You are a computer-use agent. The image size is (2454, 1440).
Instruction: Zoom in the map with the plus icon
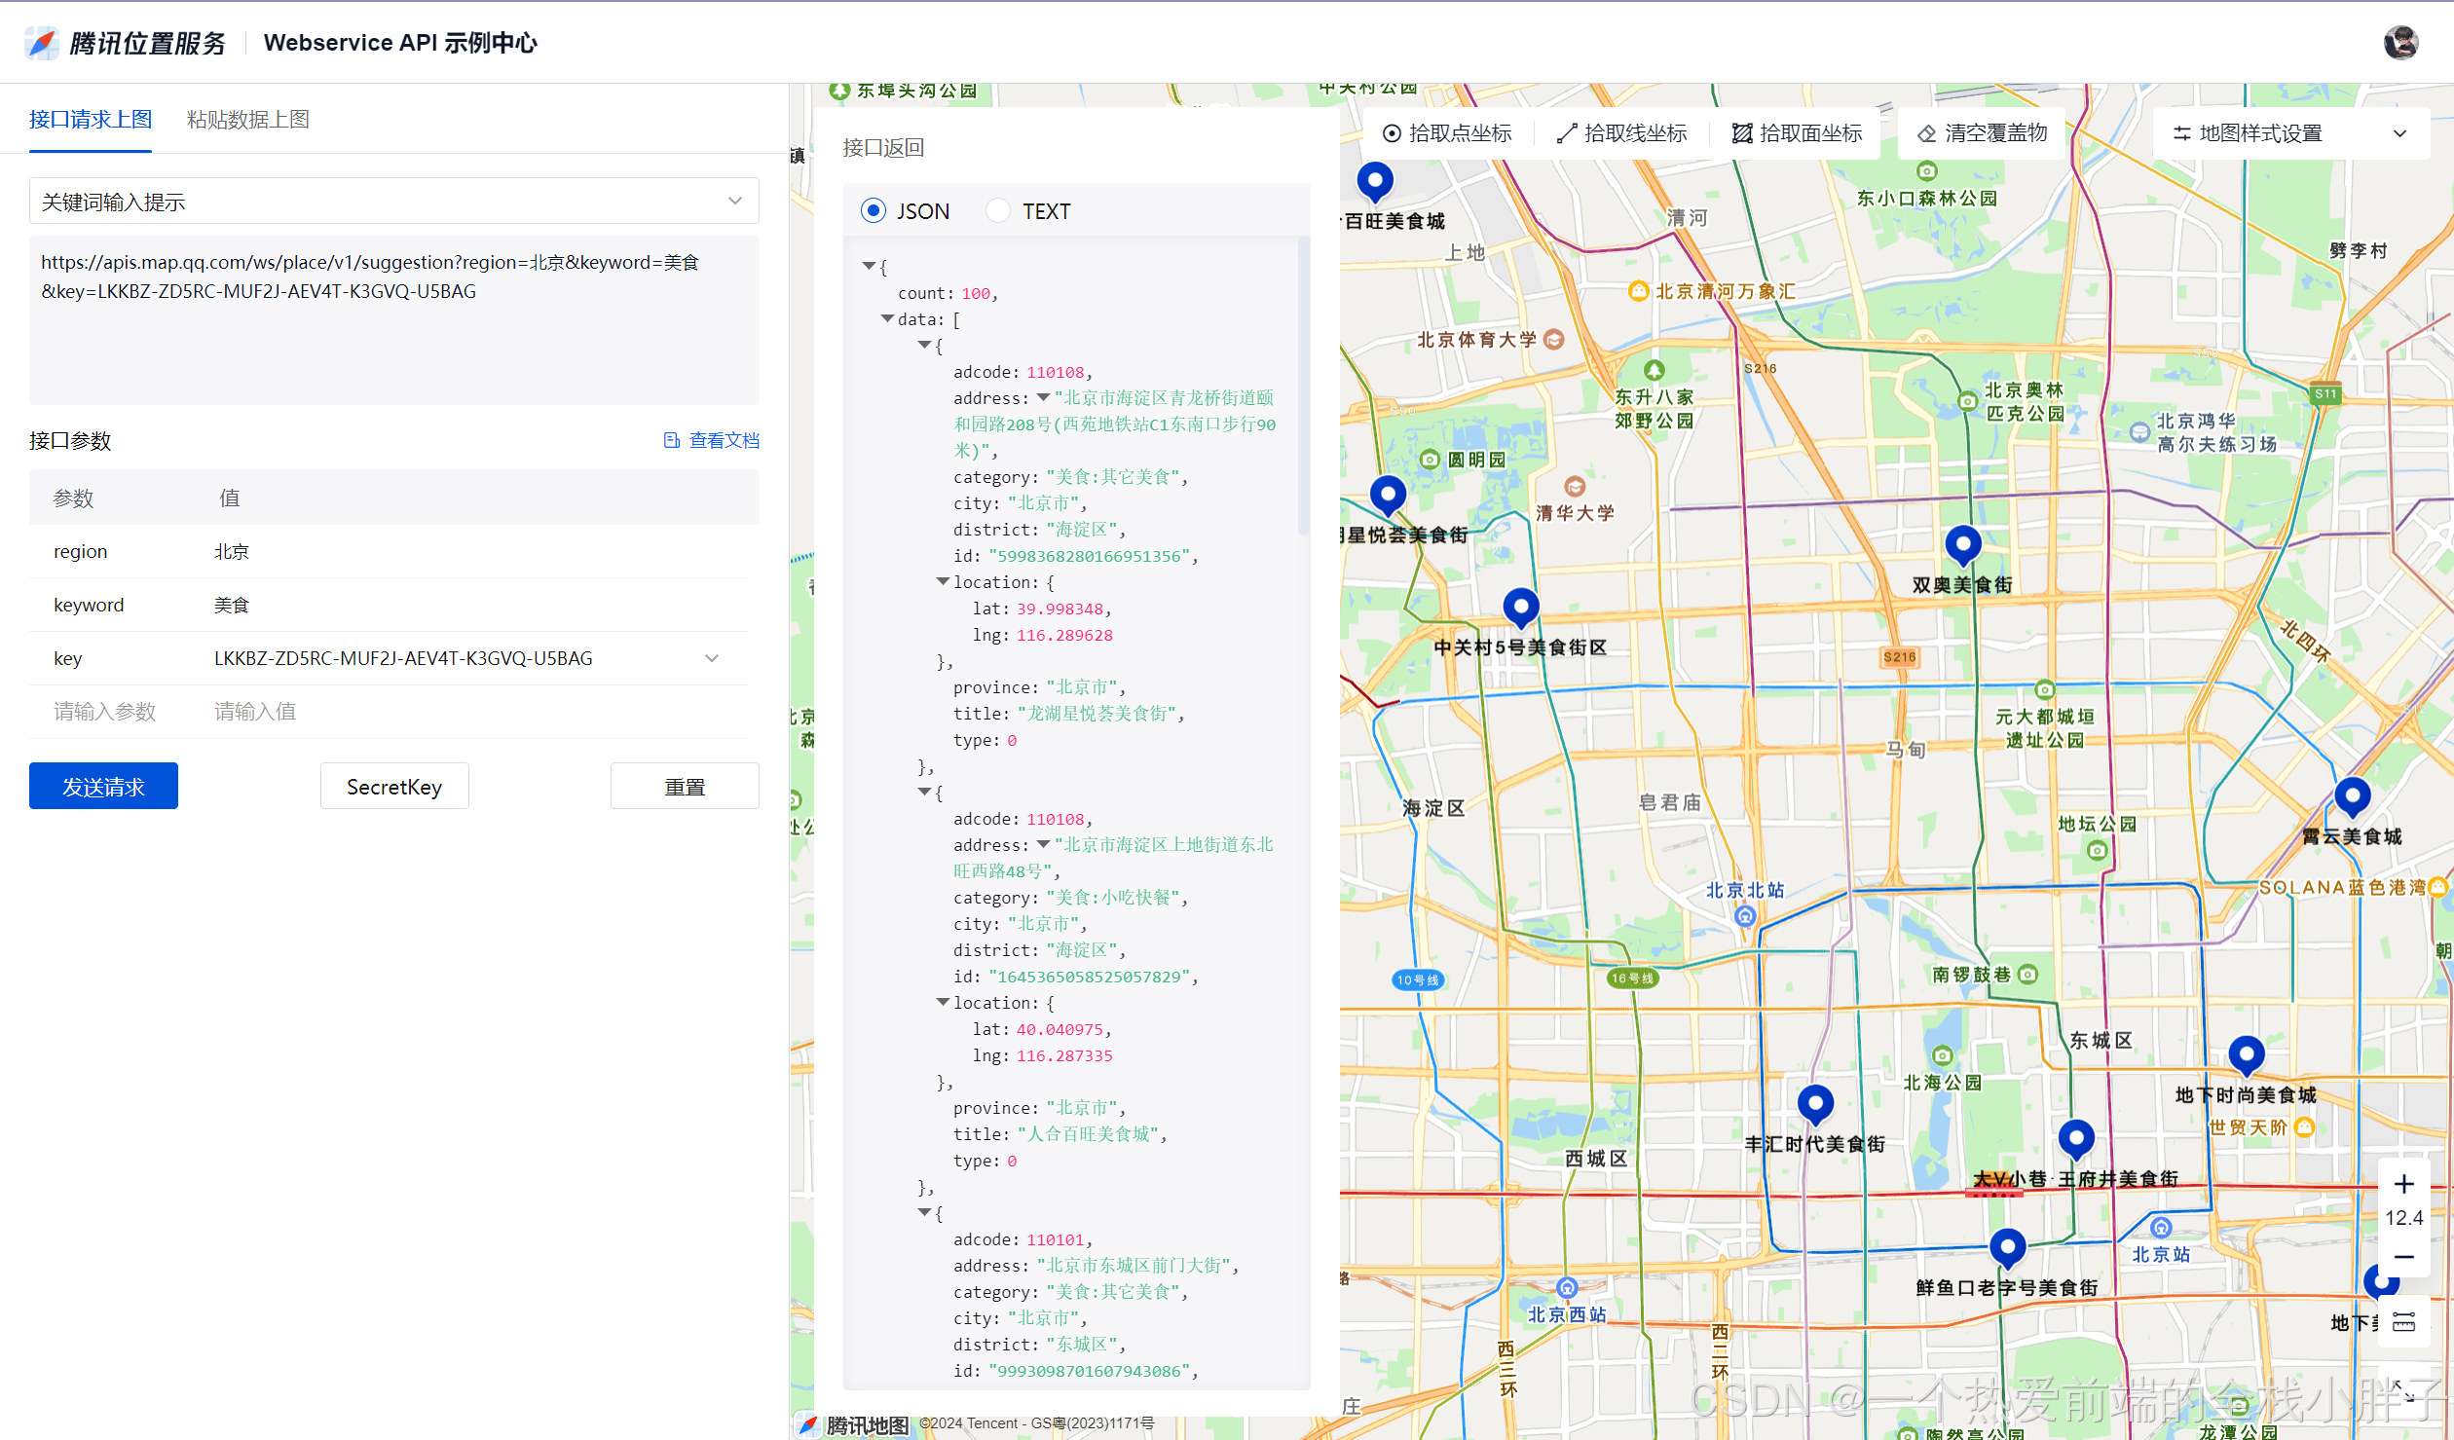(x=2403, y=1184)
